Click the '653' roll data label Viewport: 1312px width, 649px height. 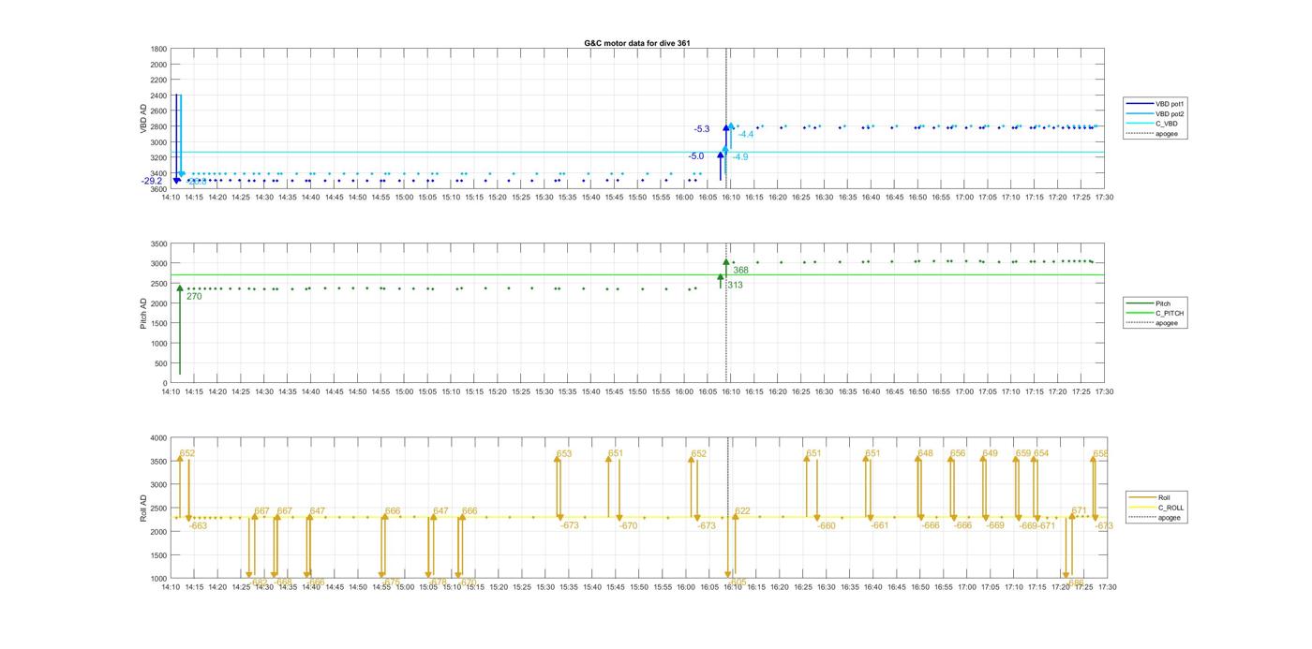564,454
